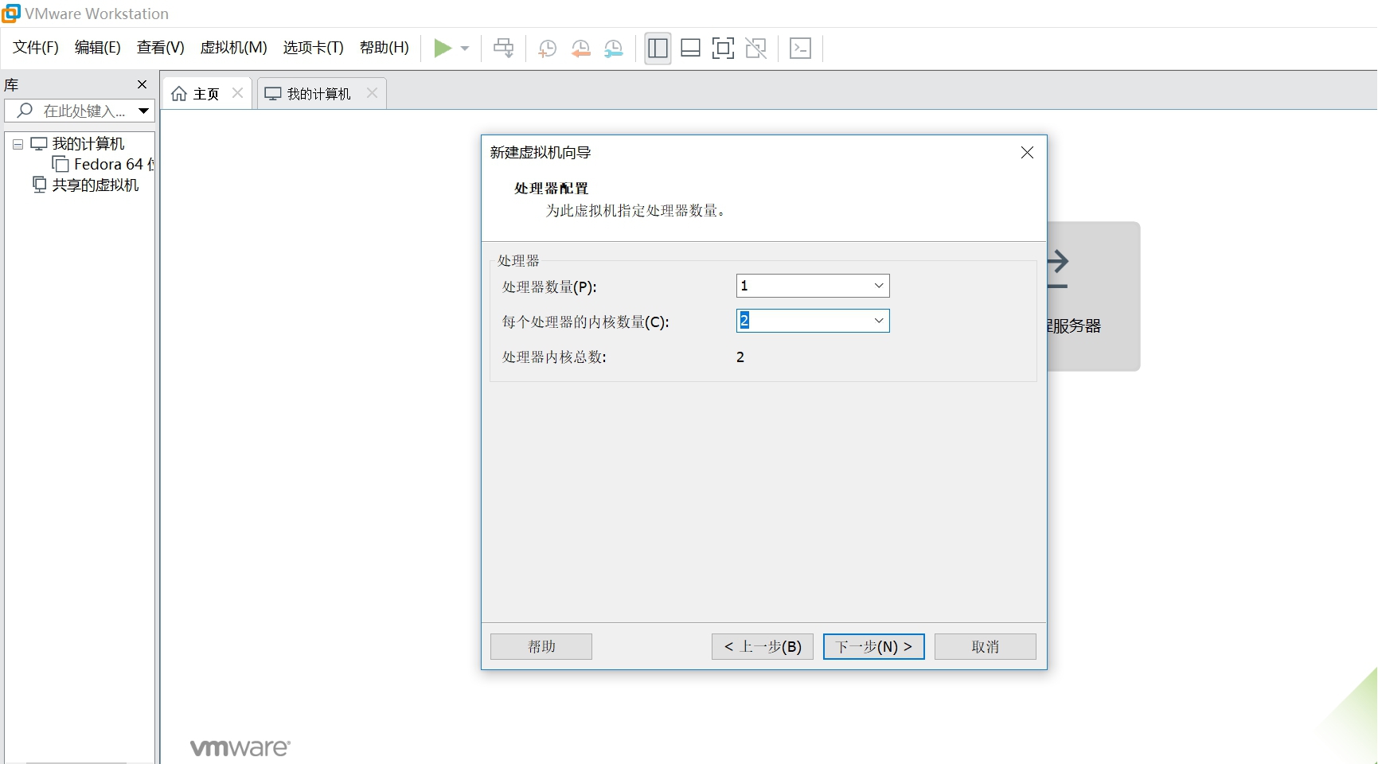The width and height of the screenshot is (1378, 764).
Task: Revert the virtual machine to its snapshot
Action: (x=580, y=48)
